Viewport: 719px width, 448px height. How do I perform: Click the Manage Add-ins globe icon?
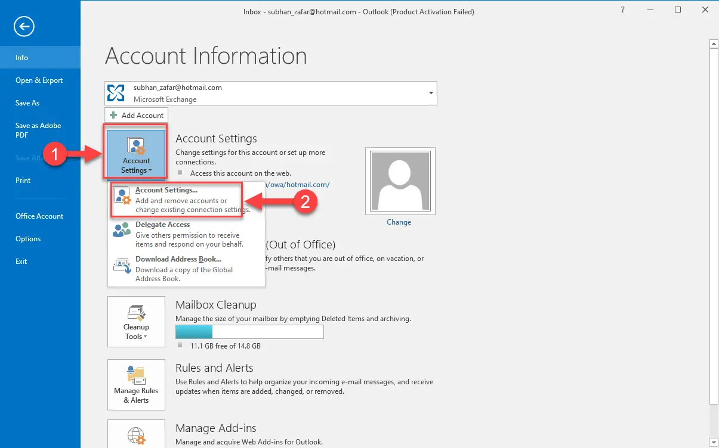point(136,435)
